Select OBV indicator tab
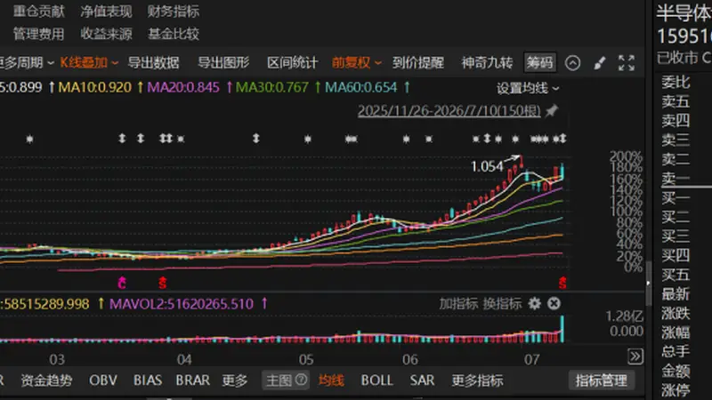This screenshot has width=712, height=400. click(x=103, y=380)
